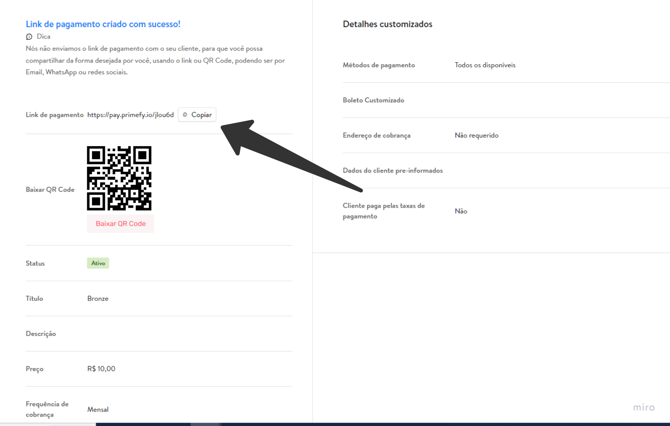The image size is (670, 426).
Task: Click the Preço label
Action: (x=35, y=369)
